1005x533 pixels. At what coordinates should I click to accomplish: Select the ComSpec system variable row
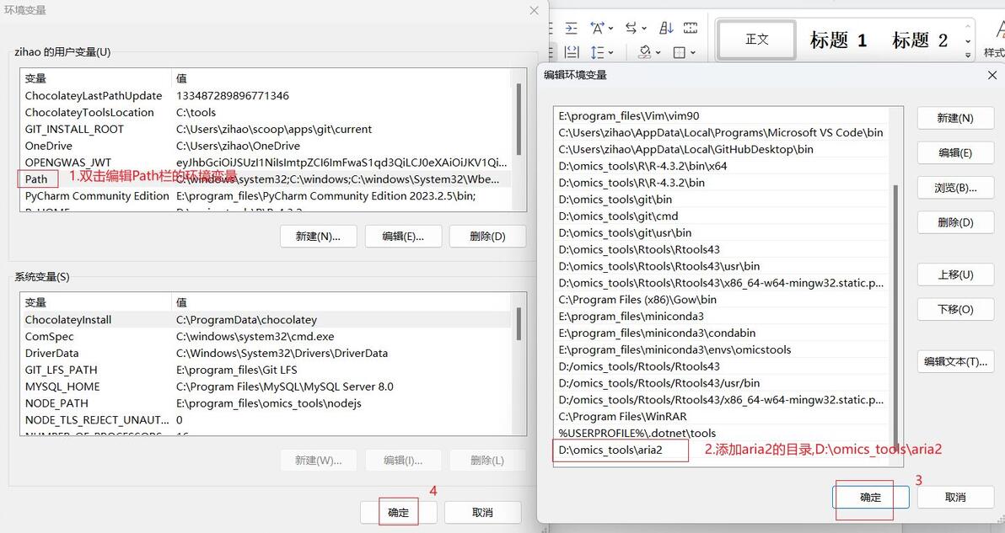(266, 336)
